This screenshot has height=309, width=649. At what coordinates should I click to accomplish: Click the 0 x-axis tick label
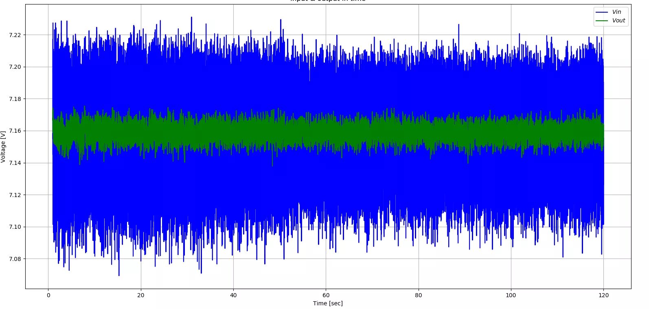click(48, 295)
